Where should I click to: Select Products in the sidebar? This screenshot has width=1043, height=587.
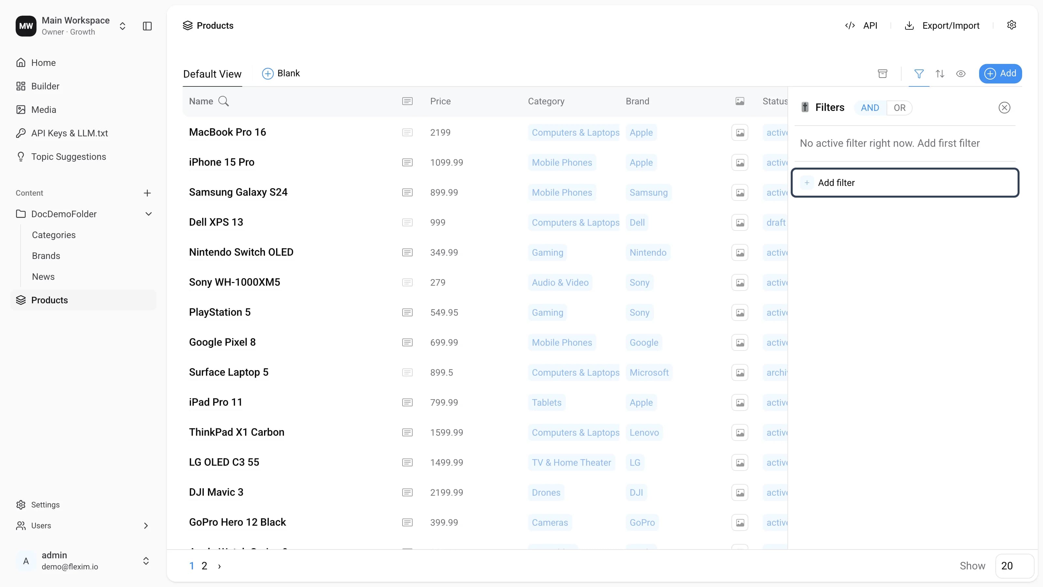tap(83, 300)
